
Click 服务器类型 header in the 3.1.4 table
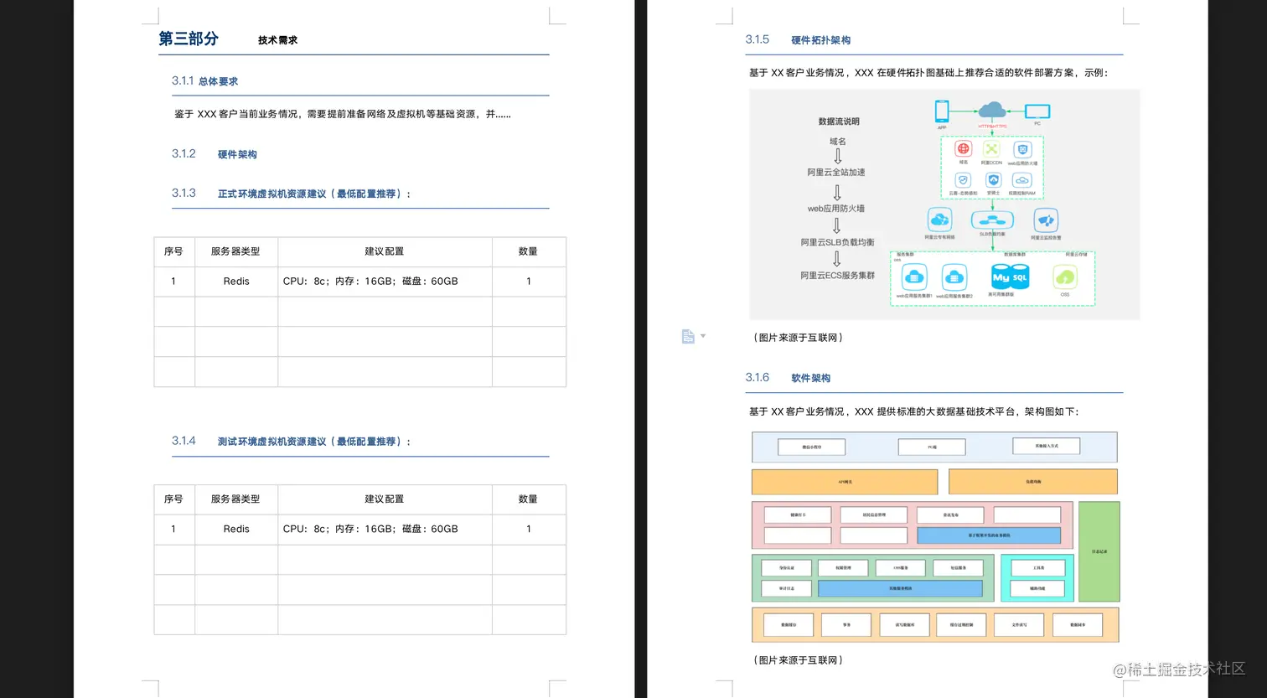point(235,499)
